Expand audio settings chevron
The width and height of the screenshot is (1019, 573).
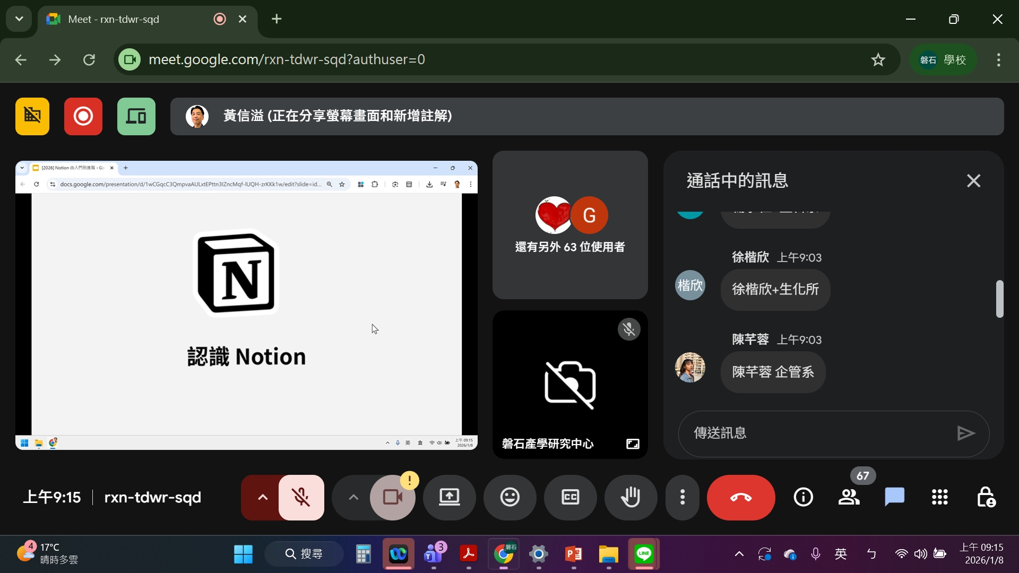click(x=262, y=497)
